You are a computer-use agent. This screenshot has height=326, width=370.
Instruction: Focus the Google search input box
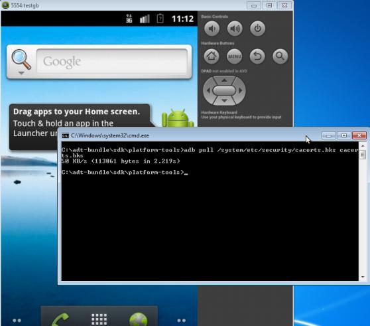[x=112, y=62]
